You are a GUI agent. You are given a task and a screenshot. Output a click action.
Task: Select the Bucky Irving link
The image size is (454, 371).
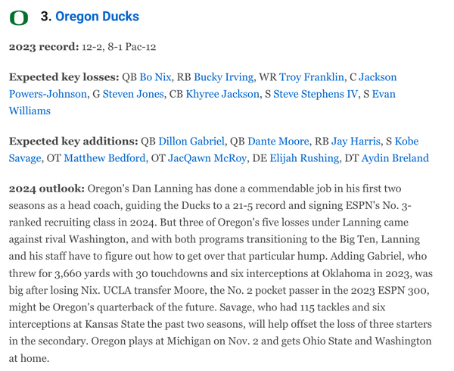(x=223, y=77)
